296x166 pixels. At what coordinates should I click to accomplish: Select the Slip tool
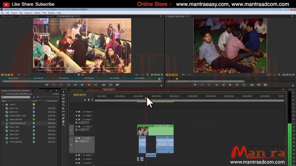point(63,112)
